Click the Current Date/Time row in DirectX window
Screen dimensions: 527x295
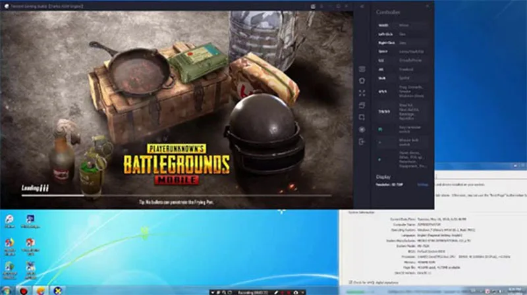click(x=428, y=219)
